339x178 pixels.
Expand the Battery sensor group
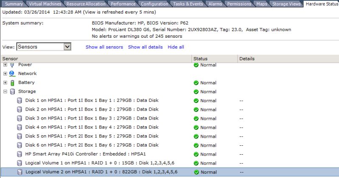(x=5, y=83)
